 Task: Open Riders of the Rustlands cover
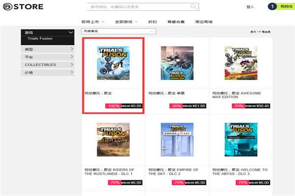pos(113,139)
